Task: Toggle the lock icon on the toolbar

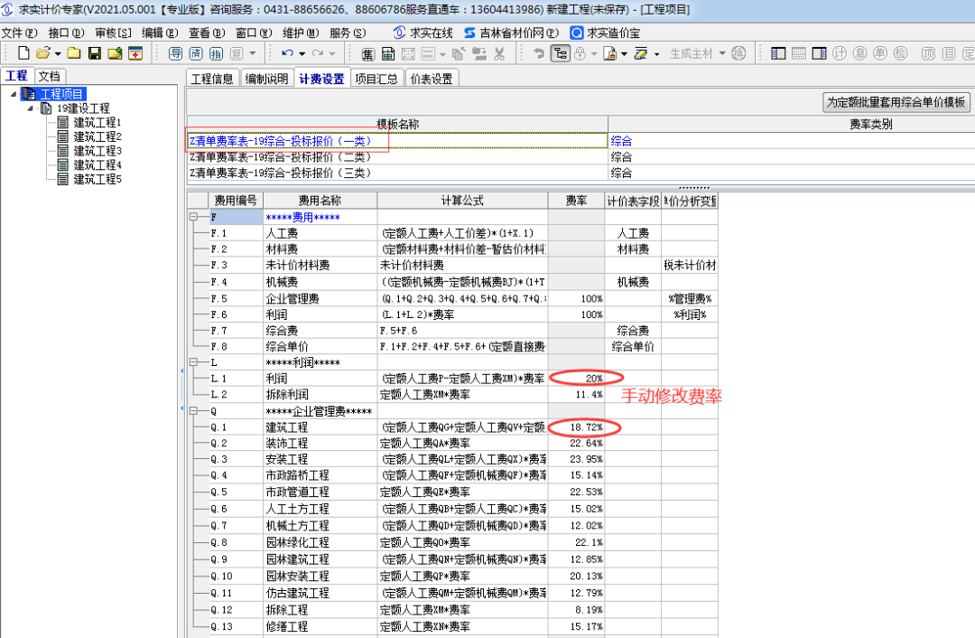Action: pos(580,53)
